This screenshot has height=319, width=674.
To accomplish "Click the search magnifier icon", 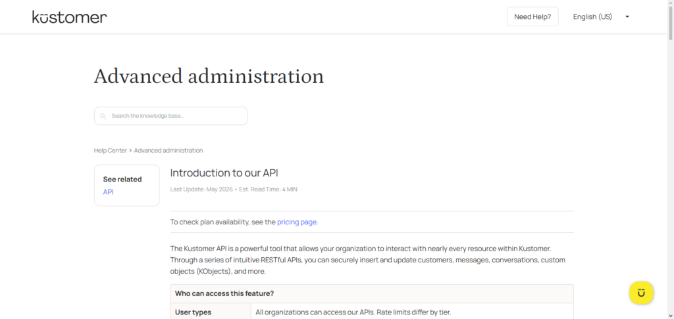I will tap(103, 116).
